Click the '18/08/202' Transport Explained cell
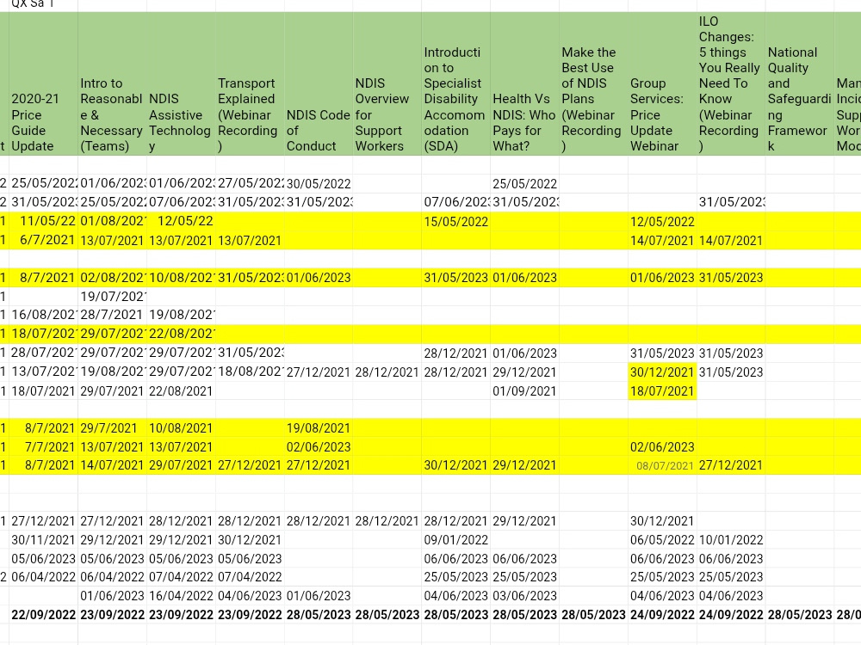861x645 pixels. 250,372
